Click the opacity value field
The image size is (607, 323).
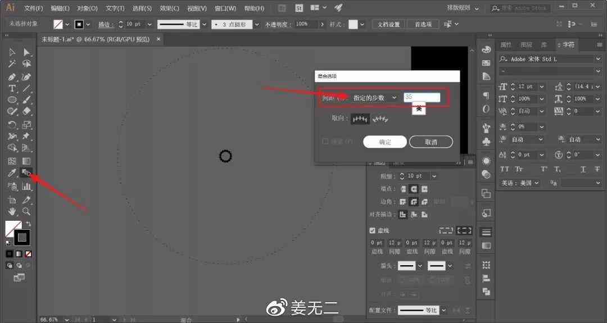coord(306,24)
